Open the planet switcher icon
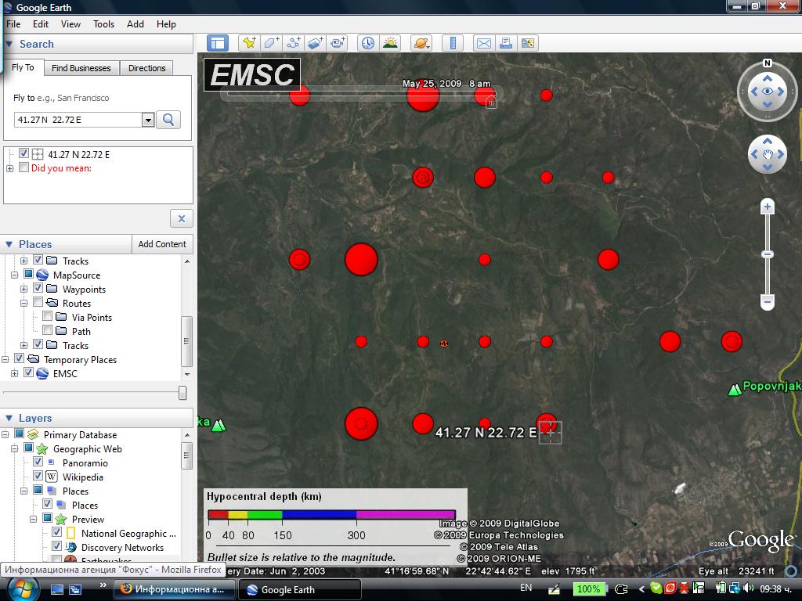 (x=421, y=44)
